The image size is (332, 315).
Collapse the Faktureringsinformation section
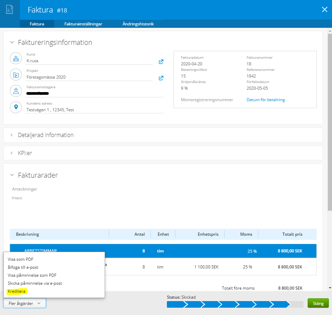click(x=12, y=42)
